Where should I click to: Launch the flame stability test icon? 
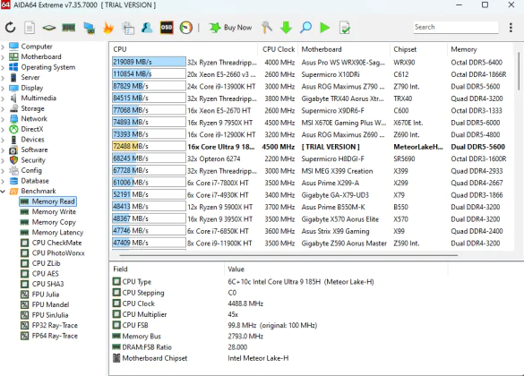(x=108, y=28)
